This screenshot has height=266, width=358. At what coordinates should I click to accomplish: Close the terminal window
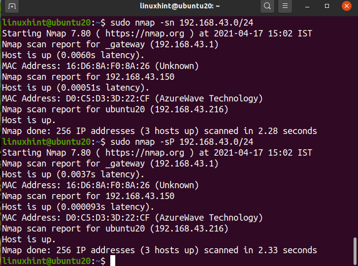point(346,6)
